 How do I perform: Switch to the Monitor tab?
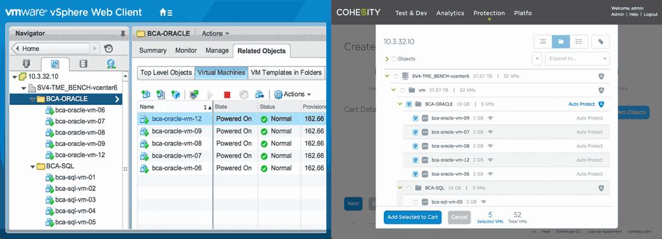tap(186, 50)
